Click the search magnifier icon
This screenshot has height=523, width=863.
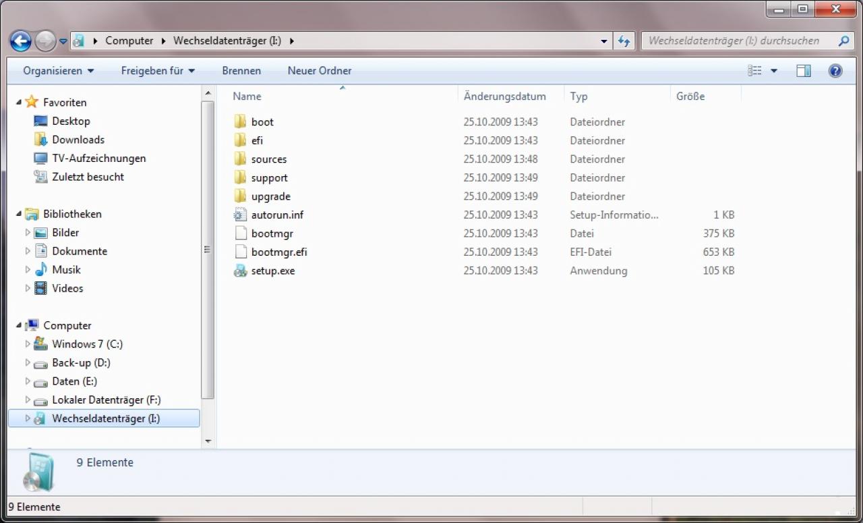(844, 40)
